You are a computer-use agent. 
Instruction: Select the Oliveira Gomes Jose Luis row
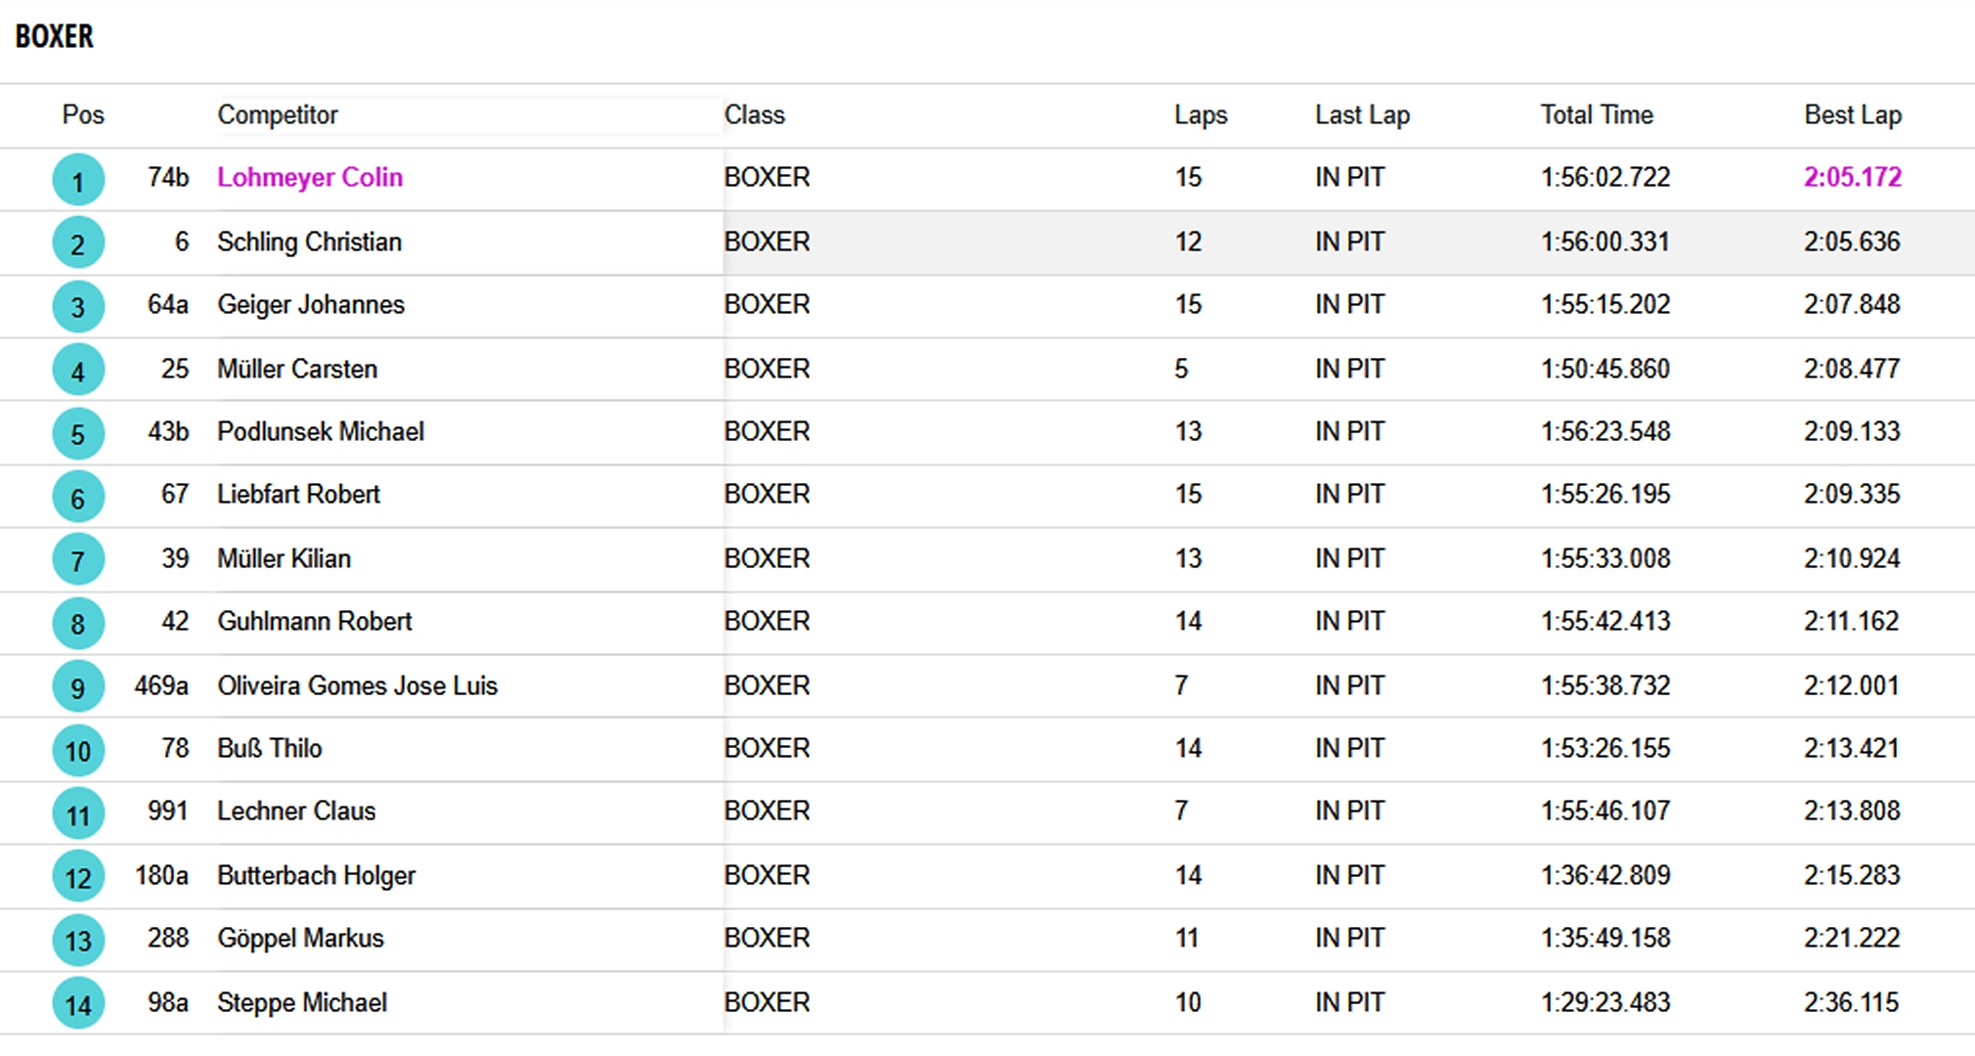987,685
